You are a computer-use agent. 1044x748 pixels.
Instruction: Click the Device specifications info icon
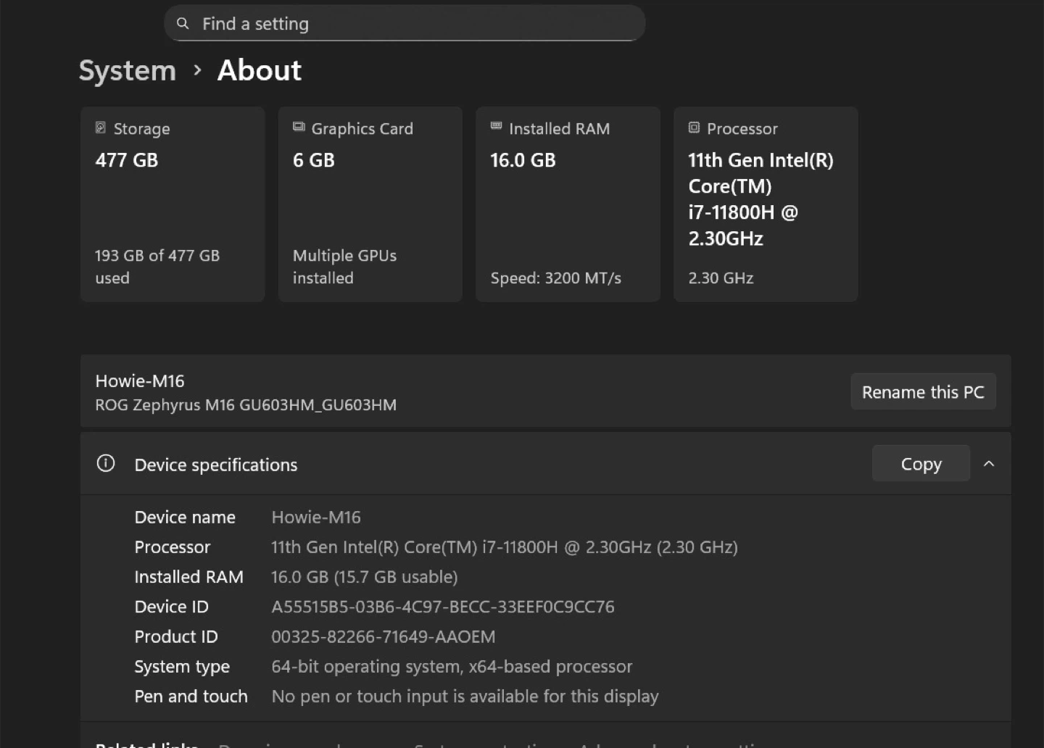tap(106, 464)
